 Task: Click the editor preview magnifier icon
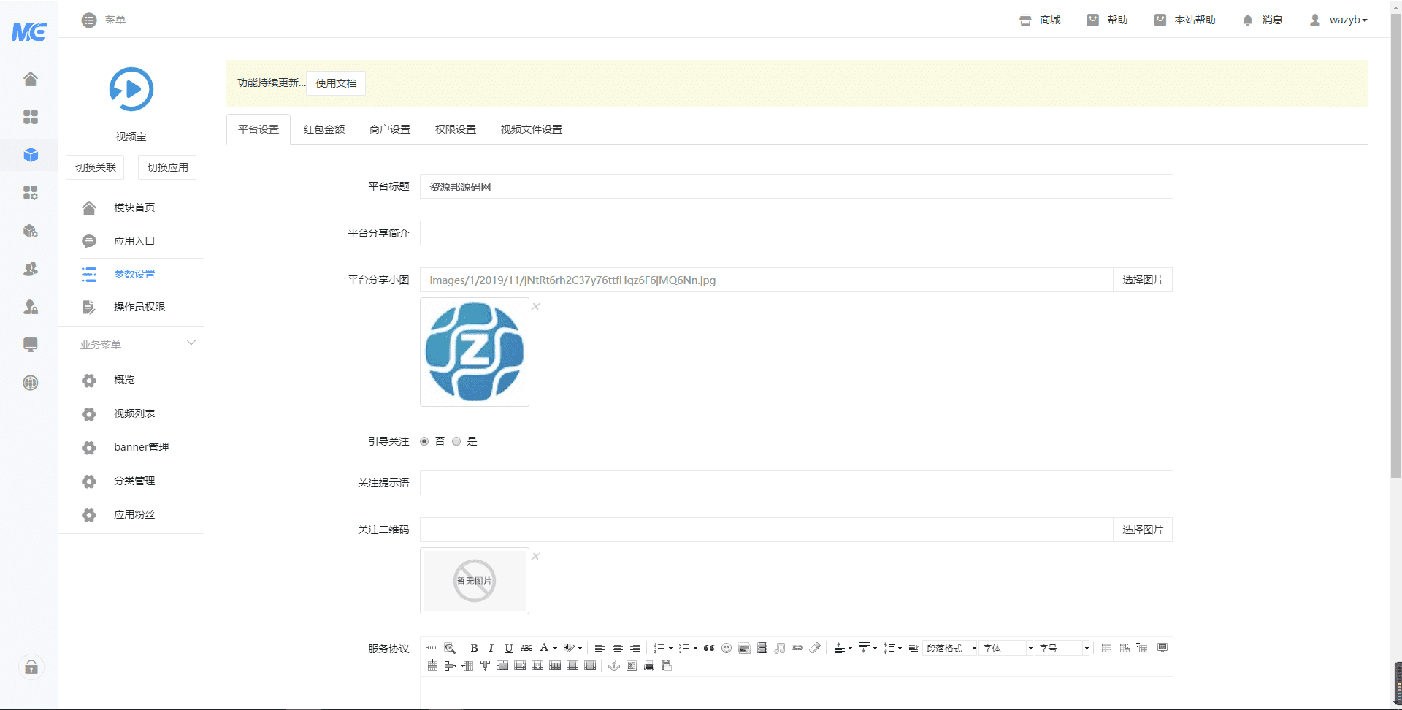[x=450, y=648]
